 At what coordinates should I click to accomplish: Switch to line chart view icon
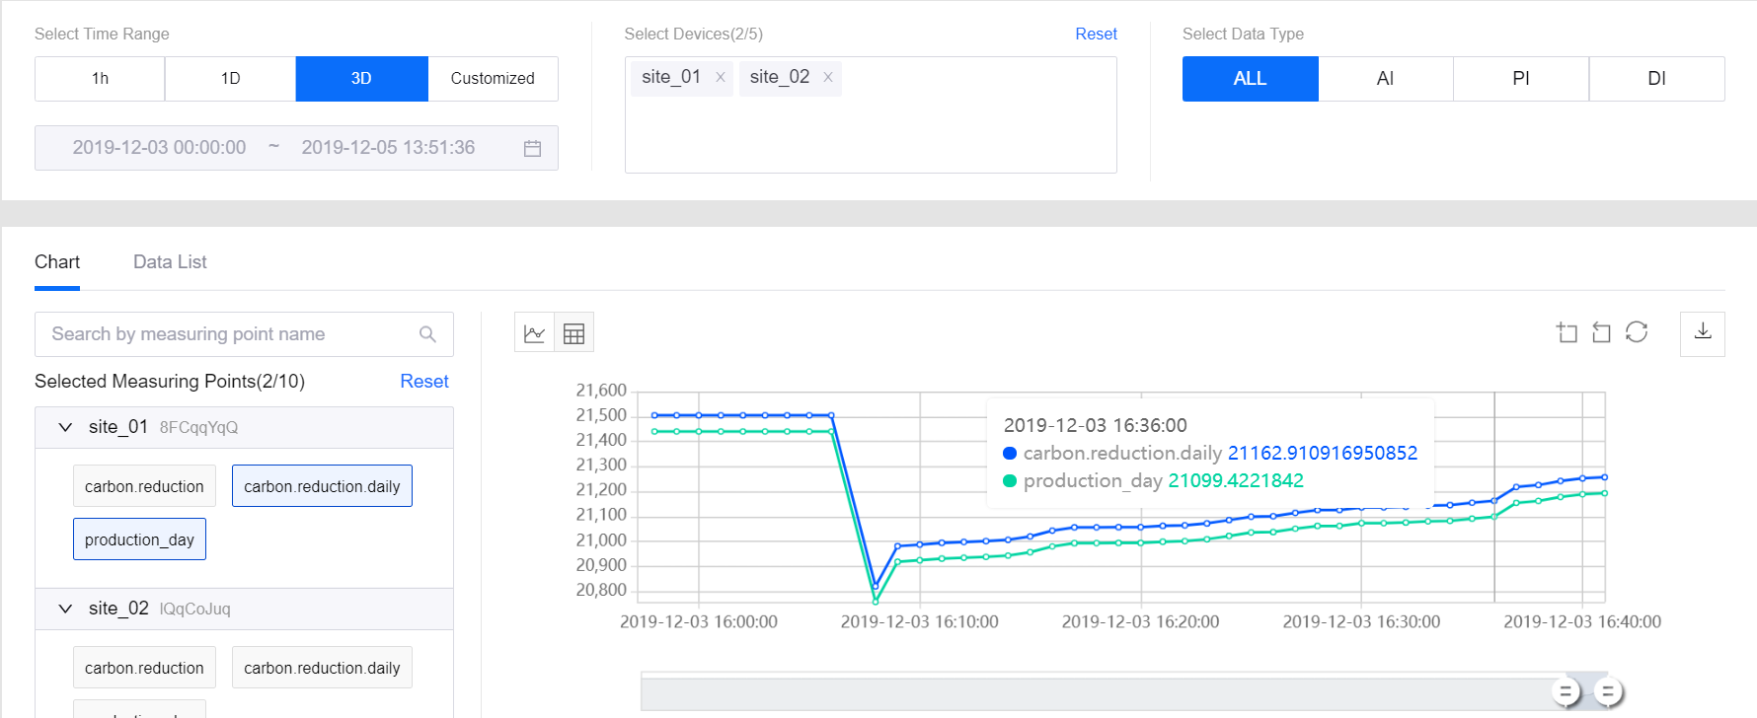point(534,333)
